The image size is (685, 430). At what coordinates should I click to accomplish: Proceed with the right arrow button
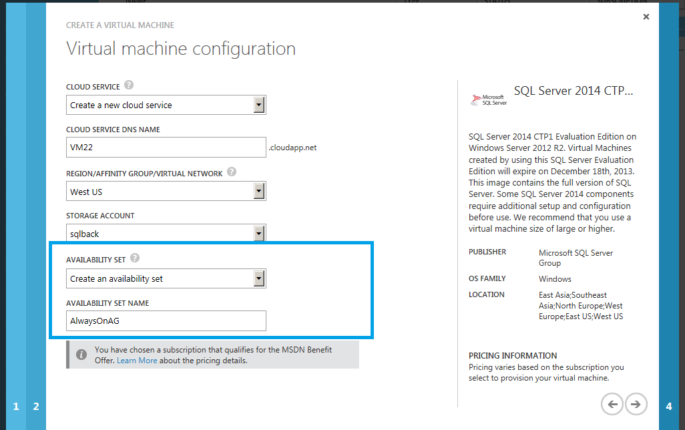click(636, 403)
